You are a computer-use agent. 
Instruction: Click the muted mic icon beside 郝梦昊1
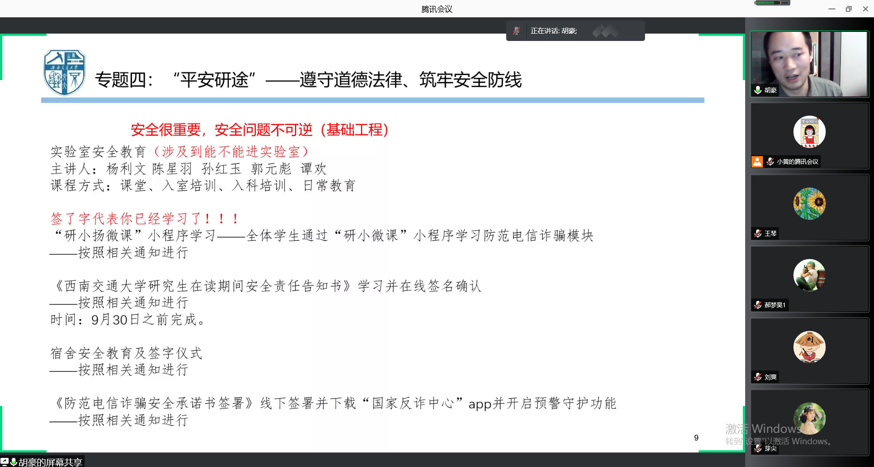point(758,305)
